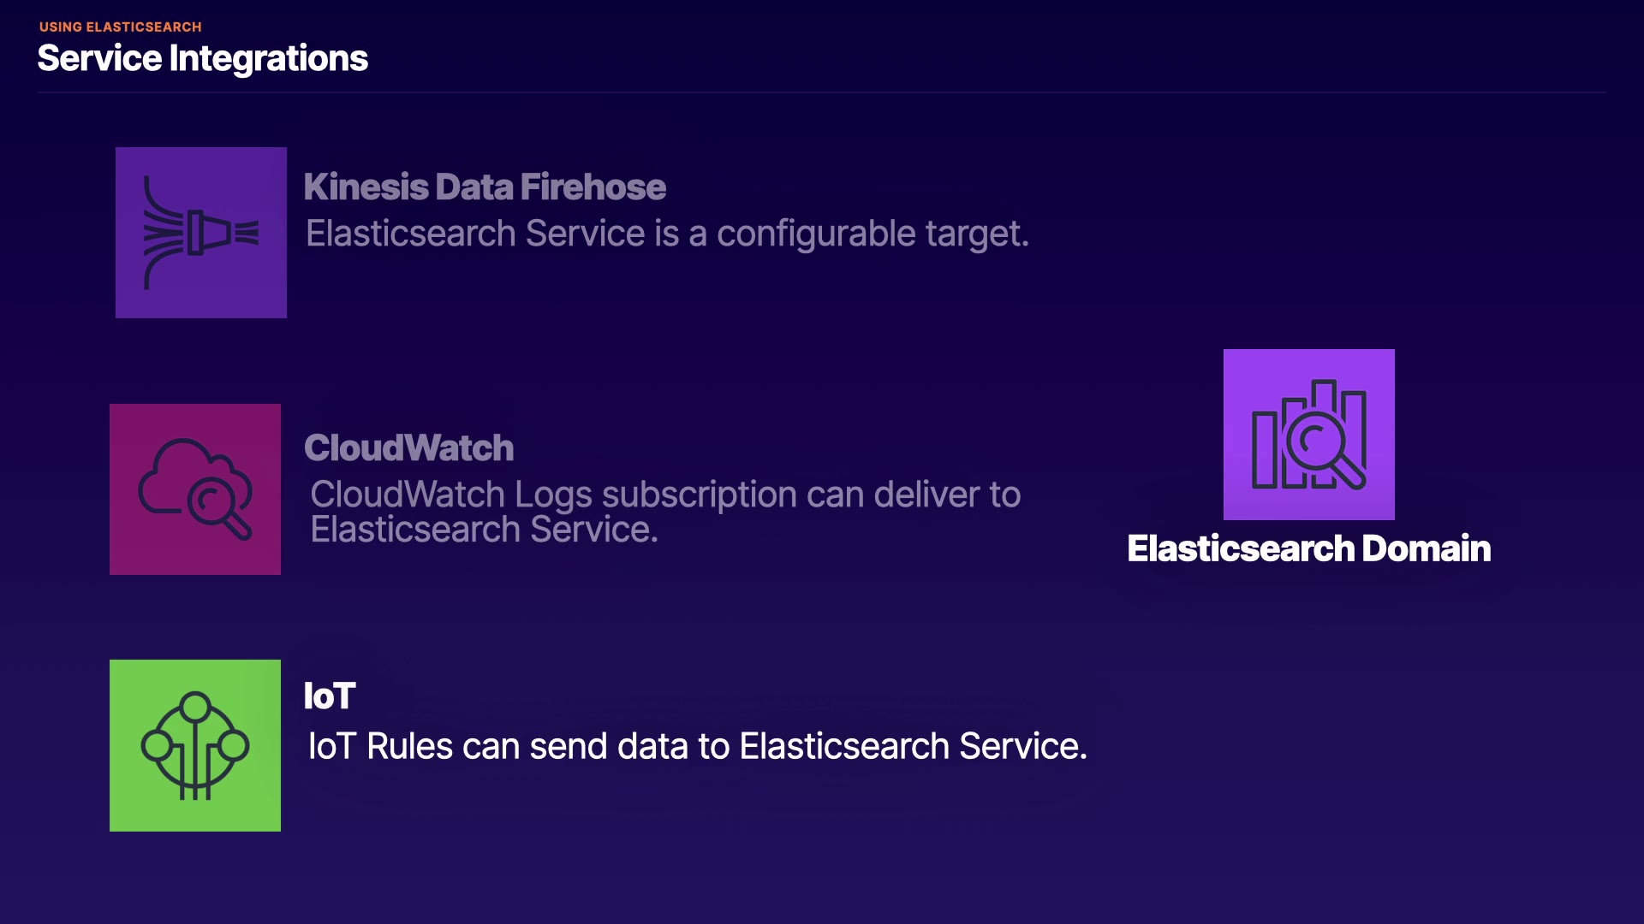Click the divider line below the slide title
This screenshot has height=924, width=1644.
[x=822, y=92]
